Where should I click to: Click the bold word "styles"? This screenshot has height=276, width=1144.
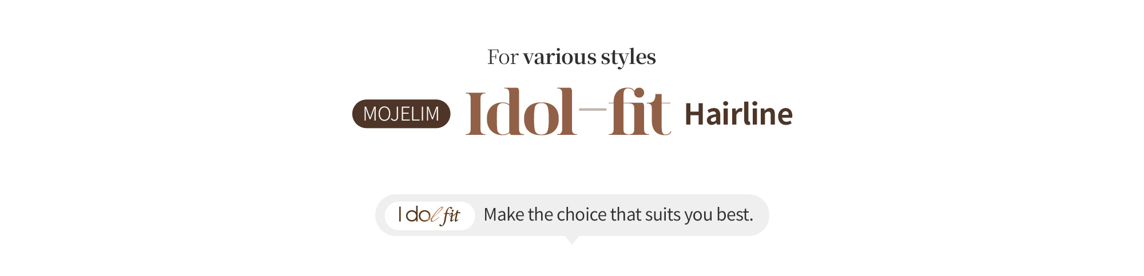628,57
